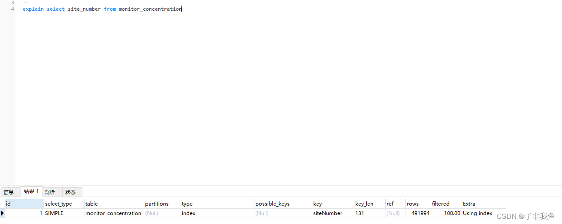This screenshot has width=562, height=224.
Task: Select the SIMPLE cell
Action: pyautogui.click(x=64, y=213)
